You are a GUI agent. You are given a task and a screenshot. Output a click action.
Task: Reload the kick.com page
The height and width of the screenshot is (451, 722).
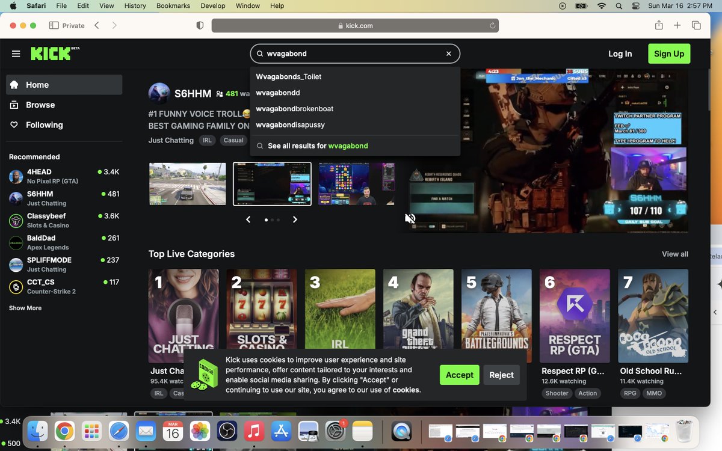pos(492,26)
